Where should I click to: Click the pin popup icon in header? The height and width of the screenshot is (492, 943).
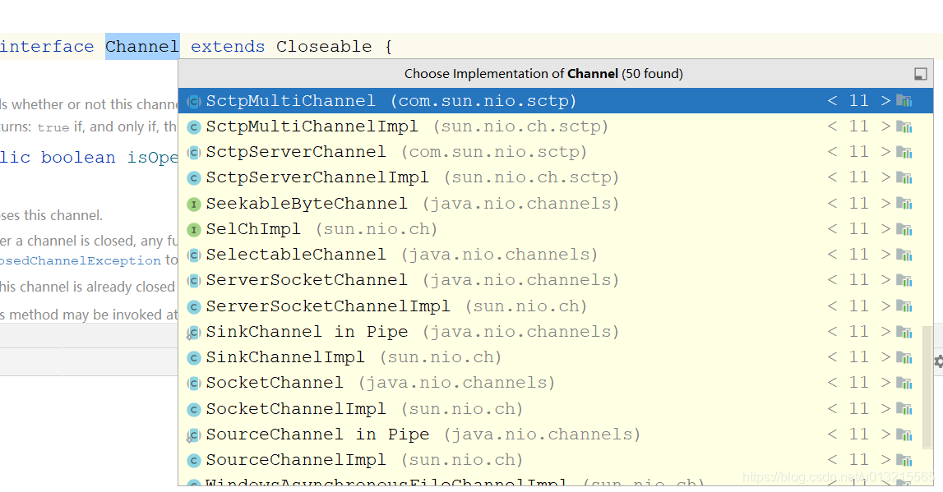pos(920,74)
